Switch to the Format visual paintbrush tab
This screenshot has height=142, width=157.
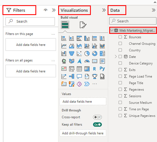[83, 25]
